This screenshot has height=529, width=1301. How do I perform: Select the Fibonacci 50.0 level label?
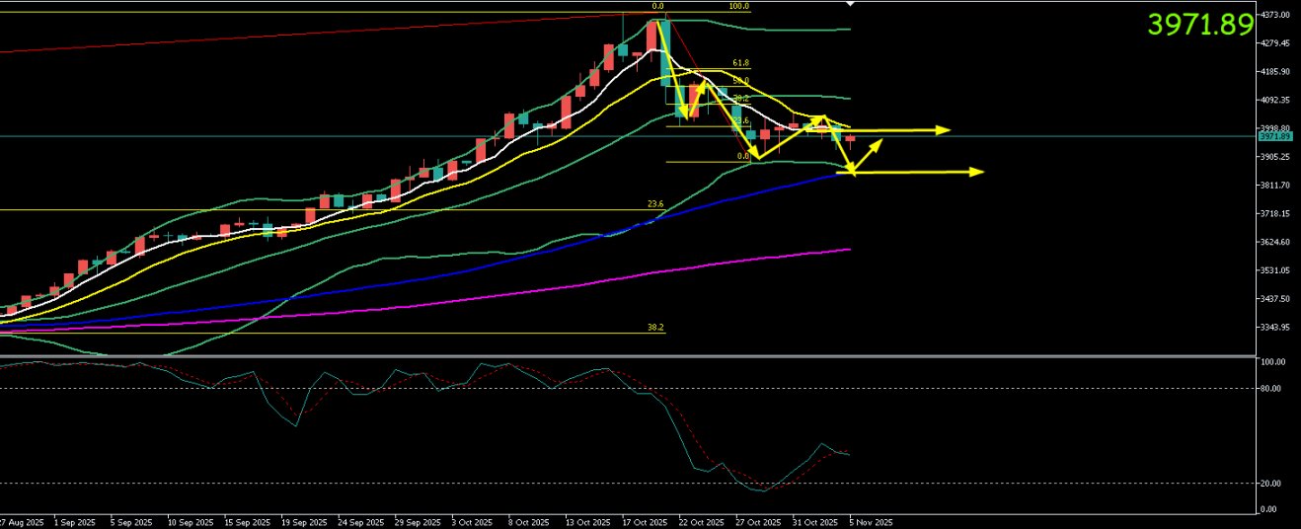[740, 80]
